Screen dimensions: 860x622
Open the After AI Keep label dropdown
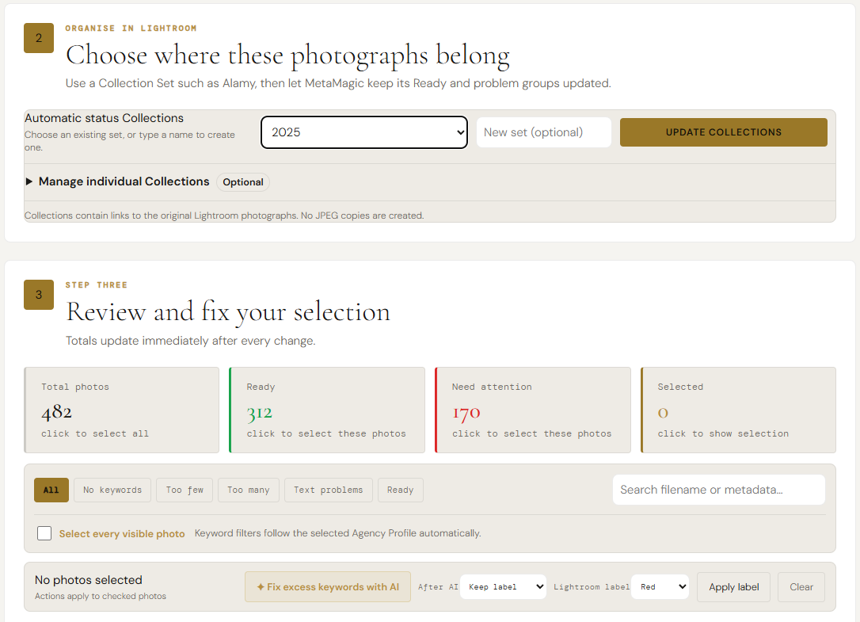coord(503,587)
